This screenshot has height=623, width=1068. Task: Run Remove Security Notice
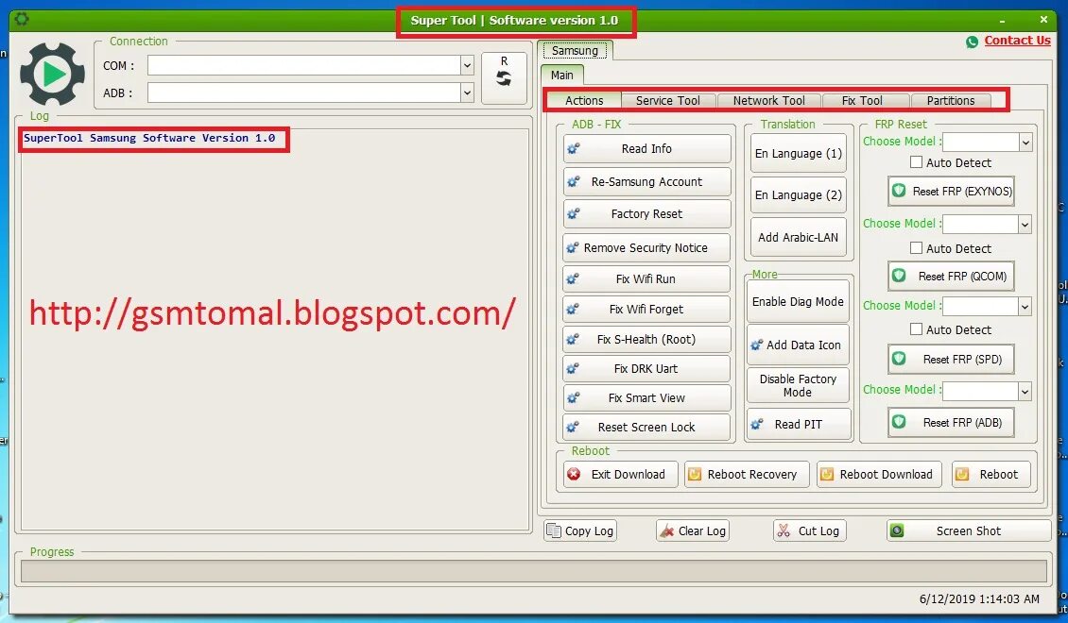click(x=646, y=247)
